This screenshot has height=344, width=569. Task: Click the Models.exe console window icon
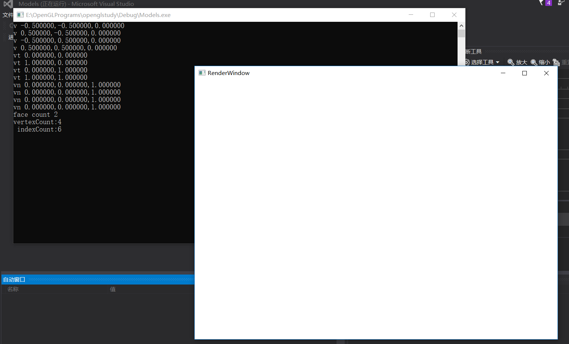click(20, 15)
